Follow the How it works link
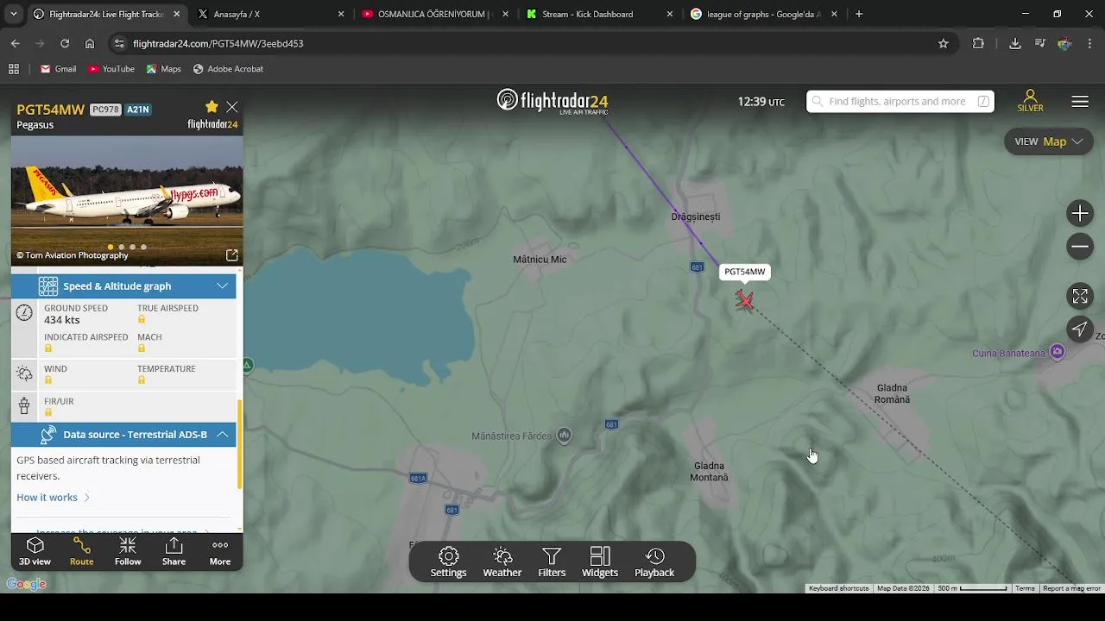 53,498
